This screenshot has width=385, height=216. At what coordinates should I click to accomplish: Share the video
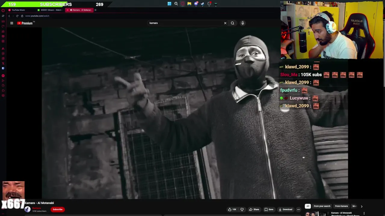[x=254, y=209]
